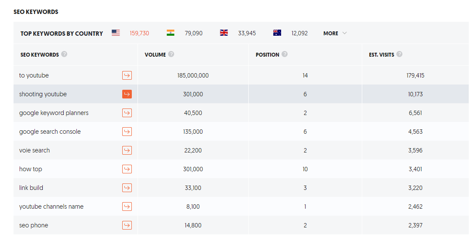The width and height of the screenshot is (474, 237).
Task: Click arrow icon for 'link build'
Action: 127,188
